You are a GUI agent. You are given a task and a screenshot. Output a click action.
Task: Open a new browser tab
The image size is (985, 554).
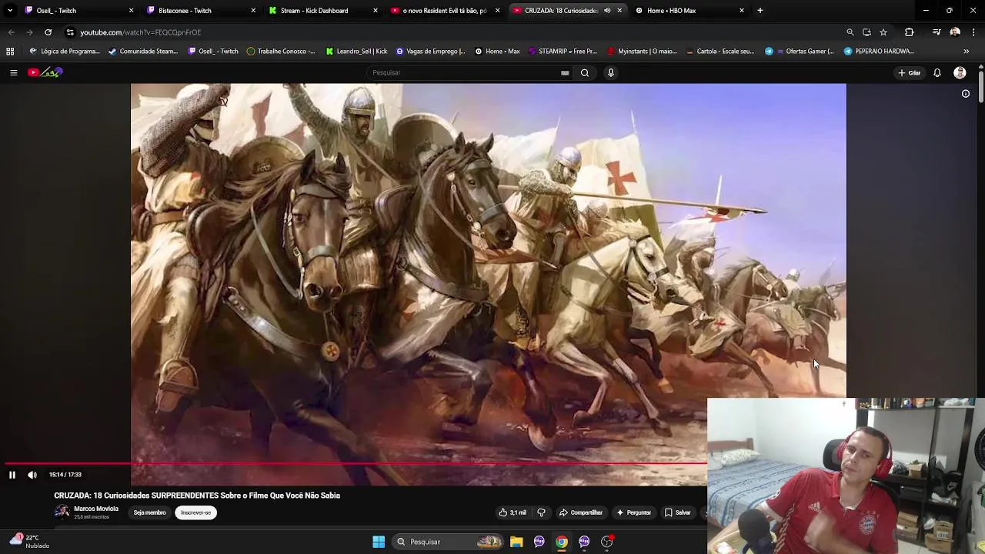click(x=760, y=11)
